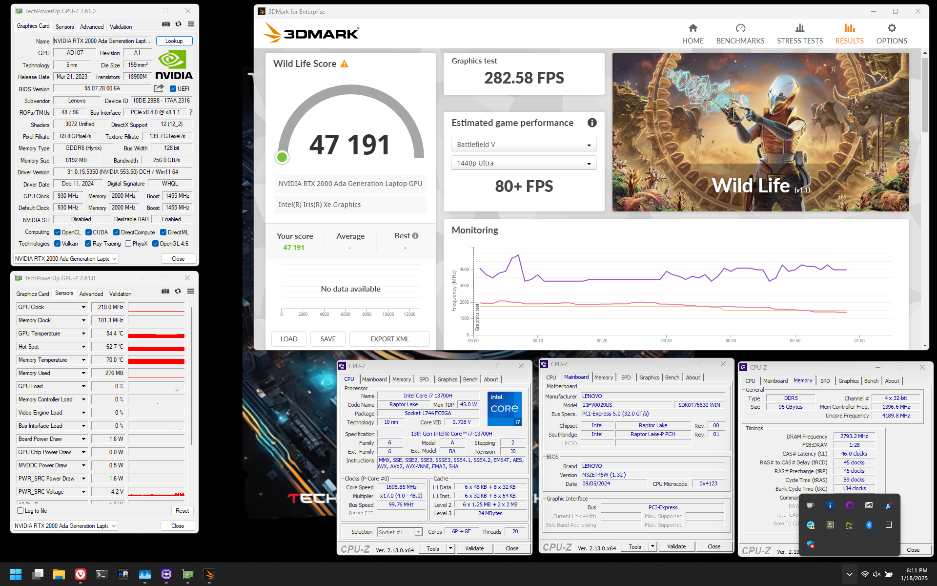The width and height of the screenshot is (937, 586).
Task: Open the Battlefield V game dropdown
Action: 523,145
